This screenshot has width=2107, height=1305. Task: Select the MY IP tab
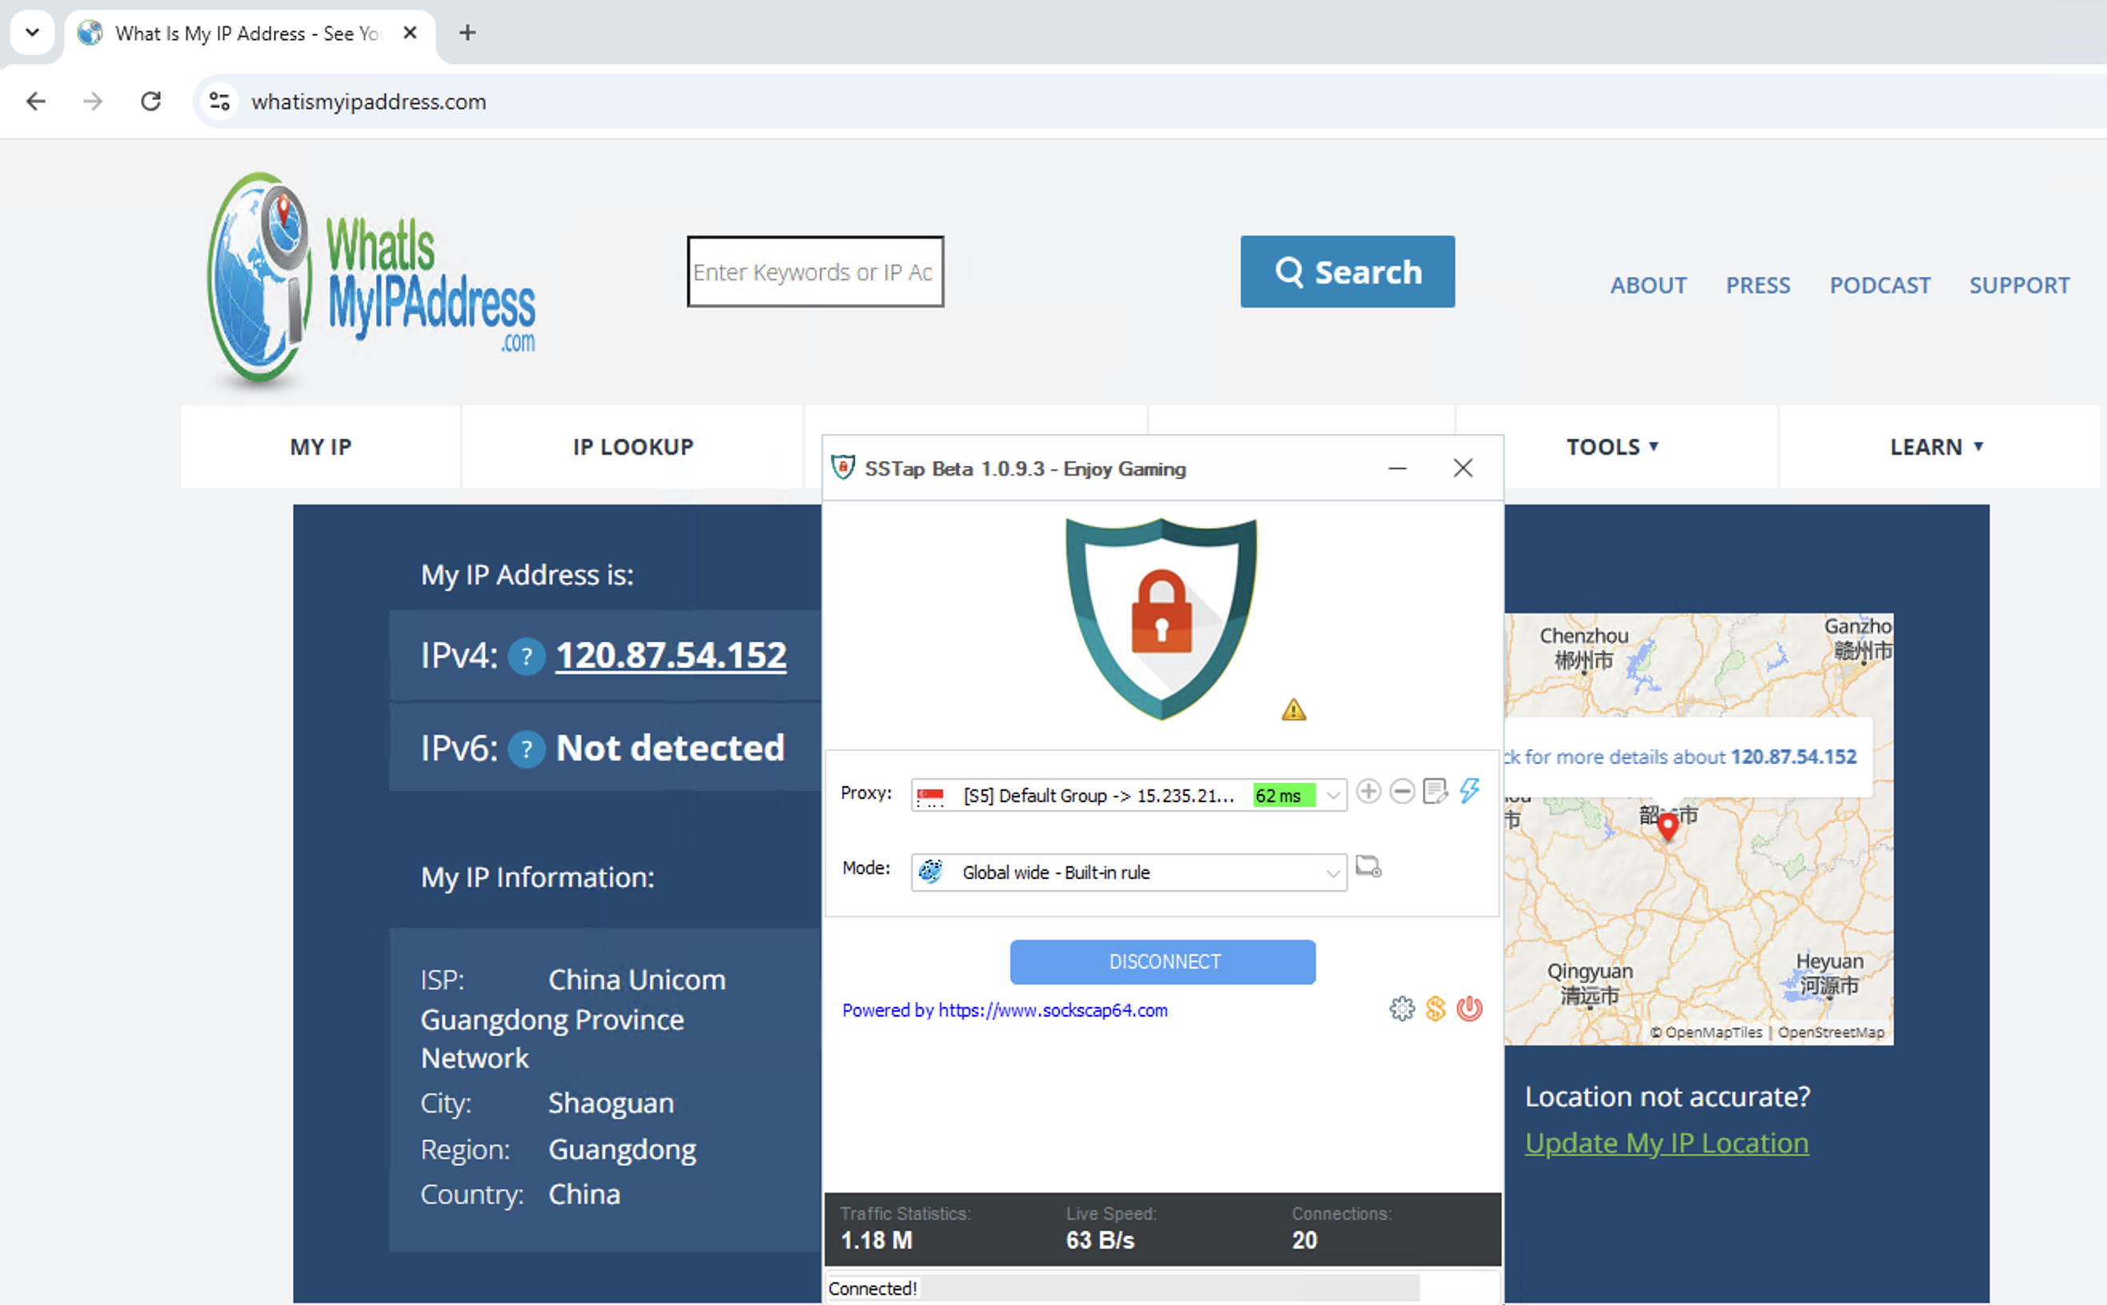(320, 447)
